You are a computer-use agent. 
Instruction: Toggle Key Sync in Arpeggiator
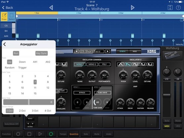41,53
